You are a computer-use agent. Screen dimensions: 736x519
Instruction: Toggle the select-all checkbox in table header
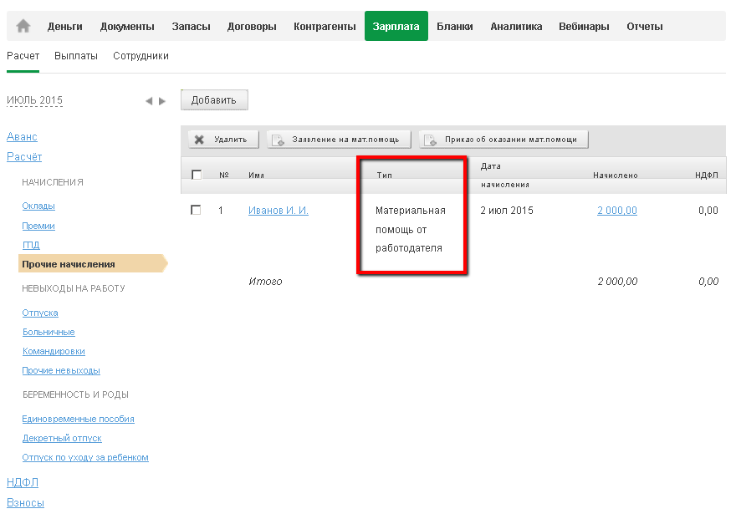(x=197, y=175)
